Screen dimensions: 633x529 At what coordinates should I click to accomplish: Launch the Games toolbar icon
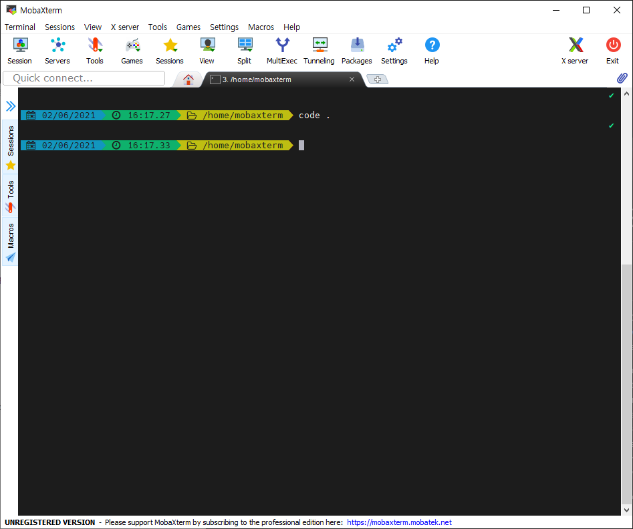coord(132,51)
